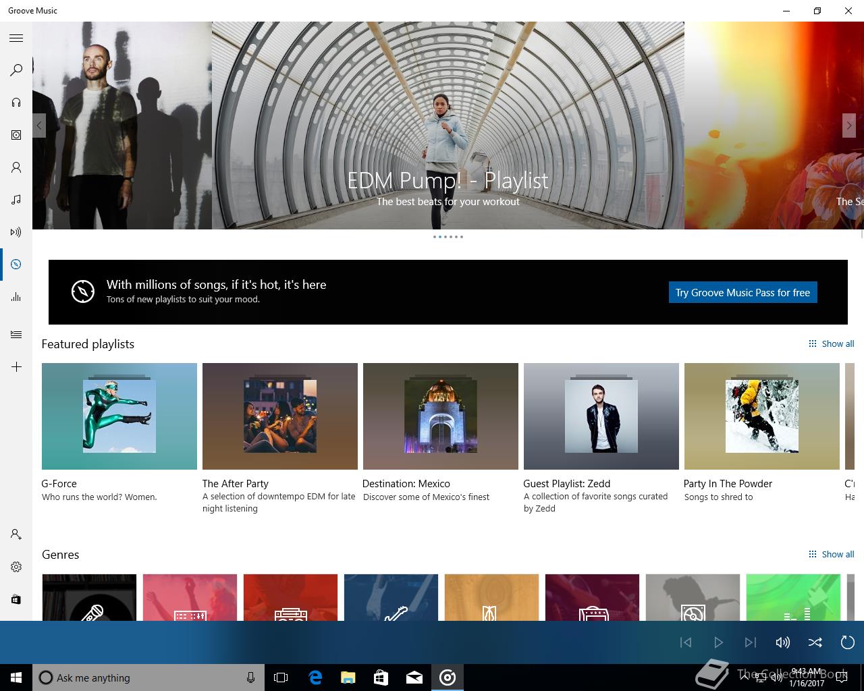Open the orange cello genre tile
864x691 pixels.
point(491,597)
